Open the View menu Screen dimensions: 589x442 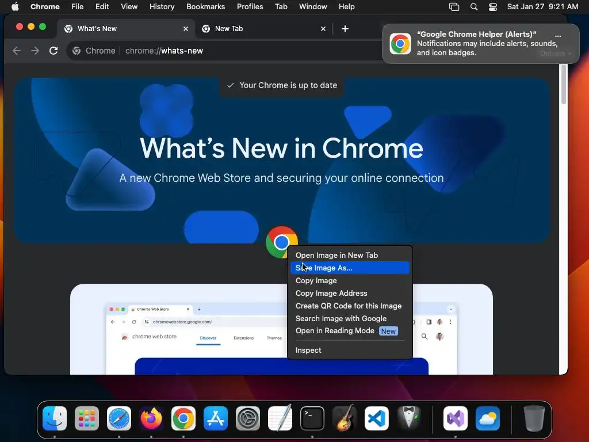coord(129,7)
